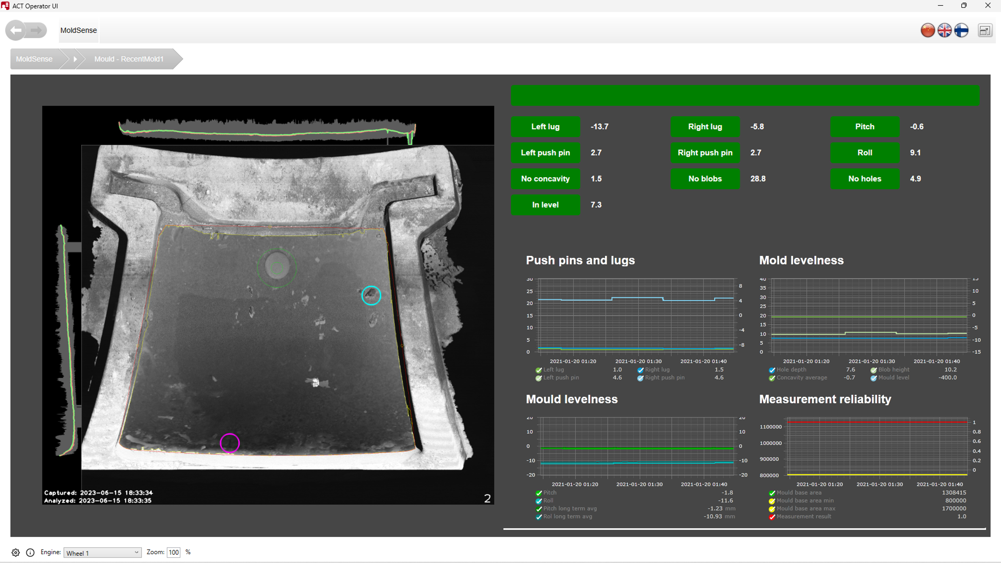Click the Captured timestamp text
This screenshot has height=563, width=1001.
pos(98,493)
